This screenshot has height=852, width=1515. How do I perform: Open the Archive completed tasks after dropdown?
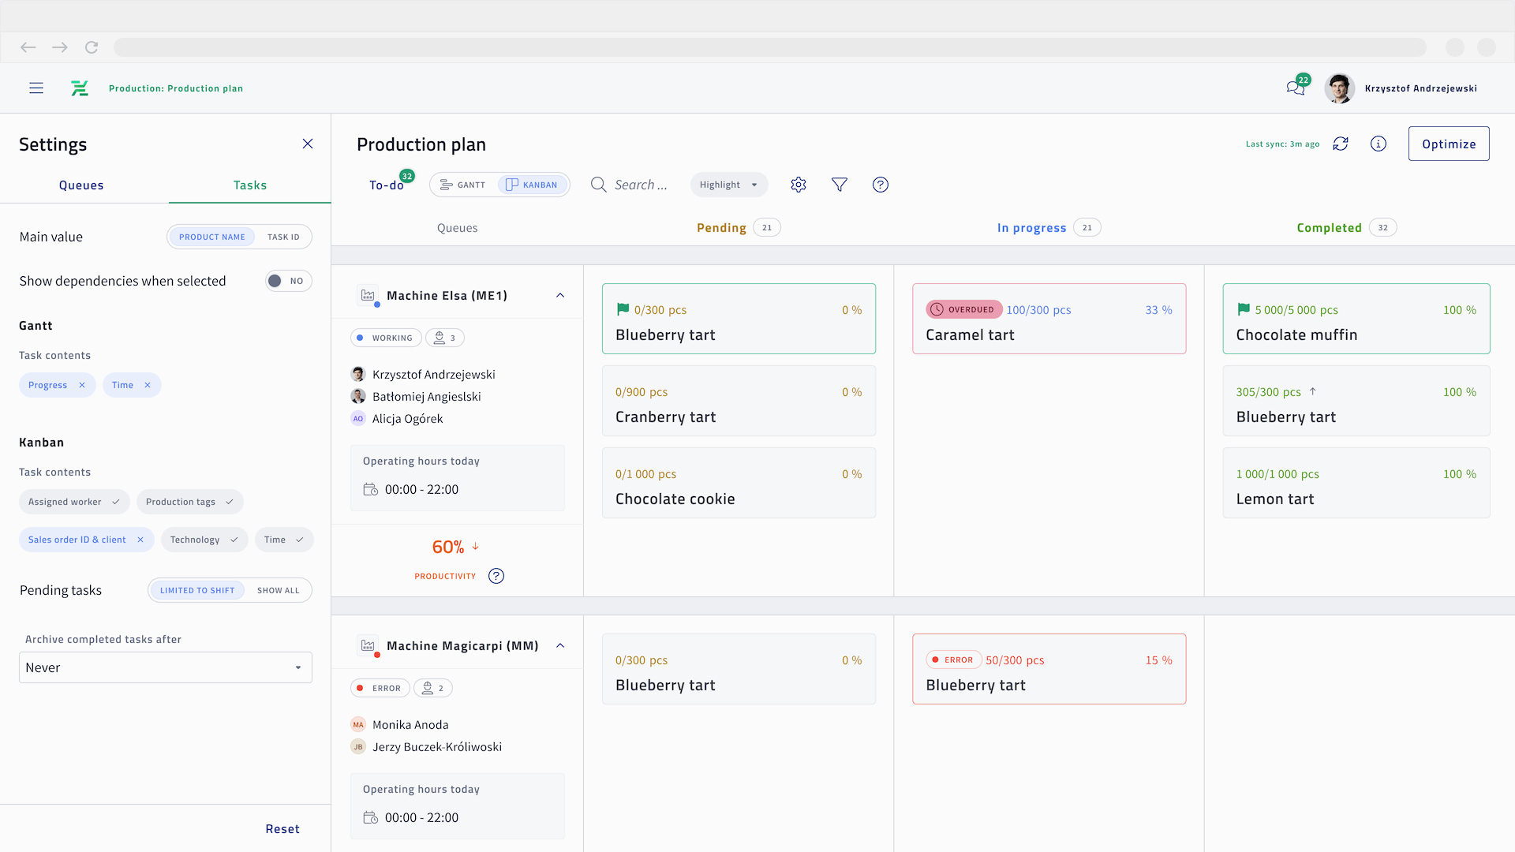[x=165, y=667]
